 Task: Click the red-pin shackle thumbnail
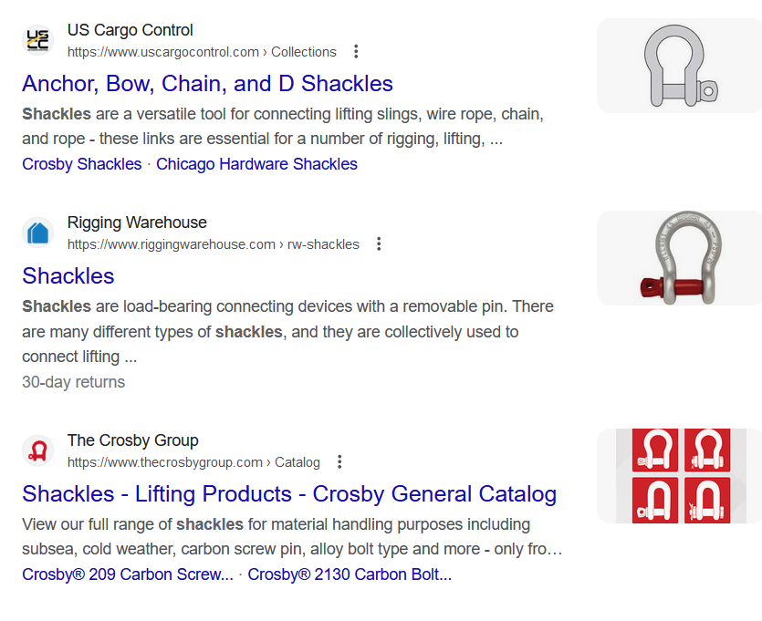tap(679, 258)
